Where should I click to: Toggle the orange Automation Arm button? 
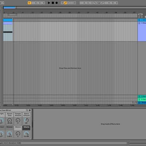point(65,3)
